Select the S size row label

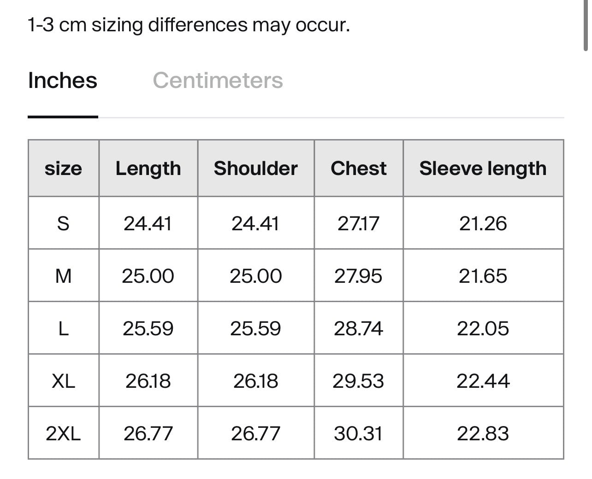64,223
